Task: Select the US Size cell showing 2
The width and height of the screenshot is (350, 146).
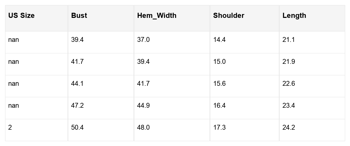Action: [x=10, y=128]
